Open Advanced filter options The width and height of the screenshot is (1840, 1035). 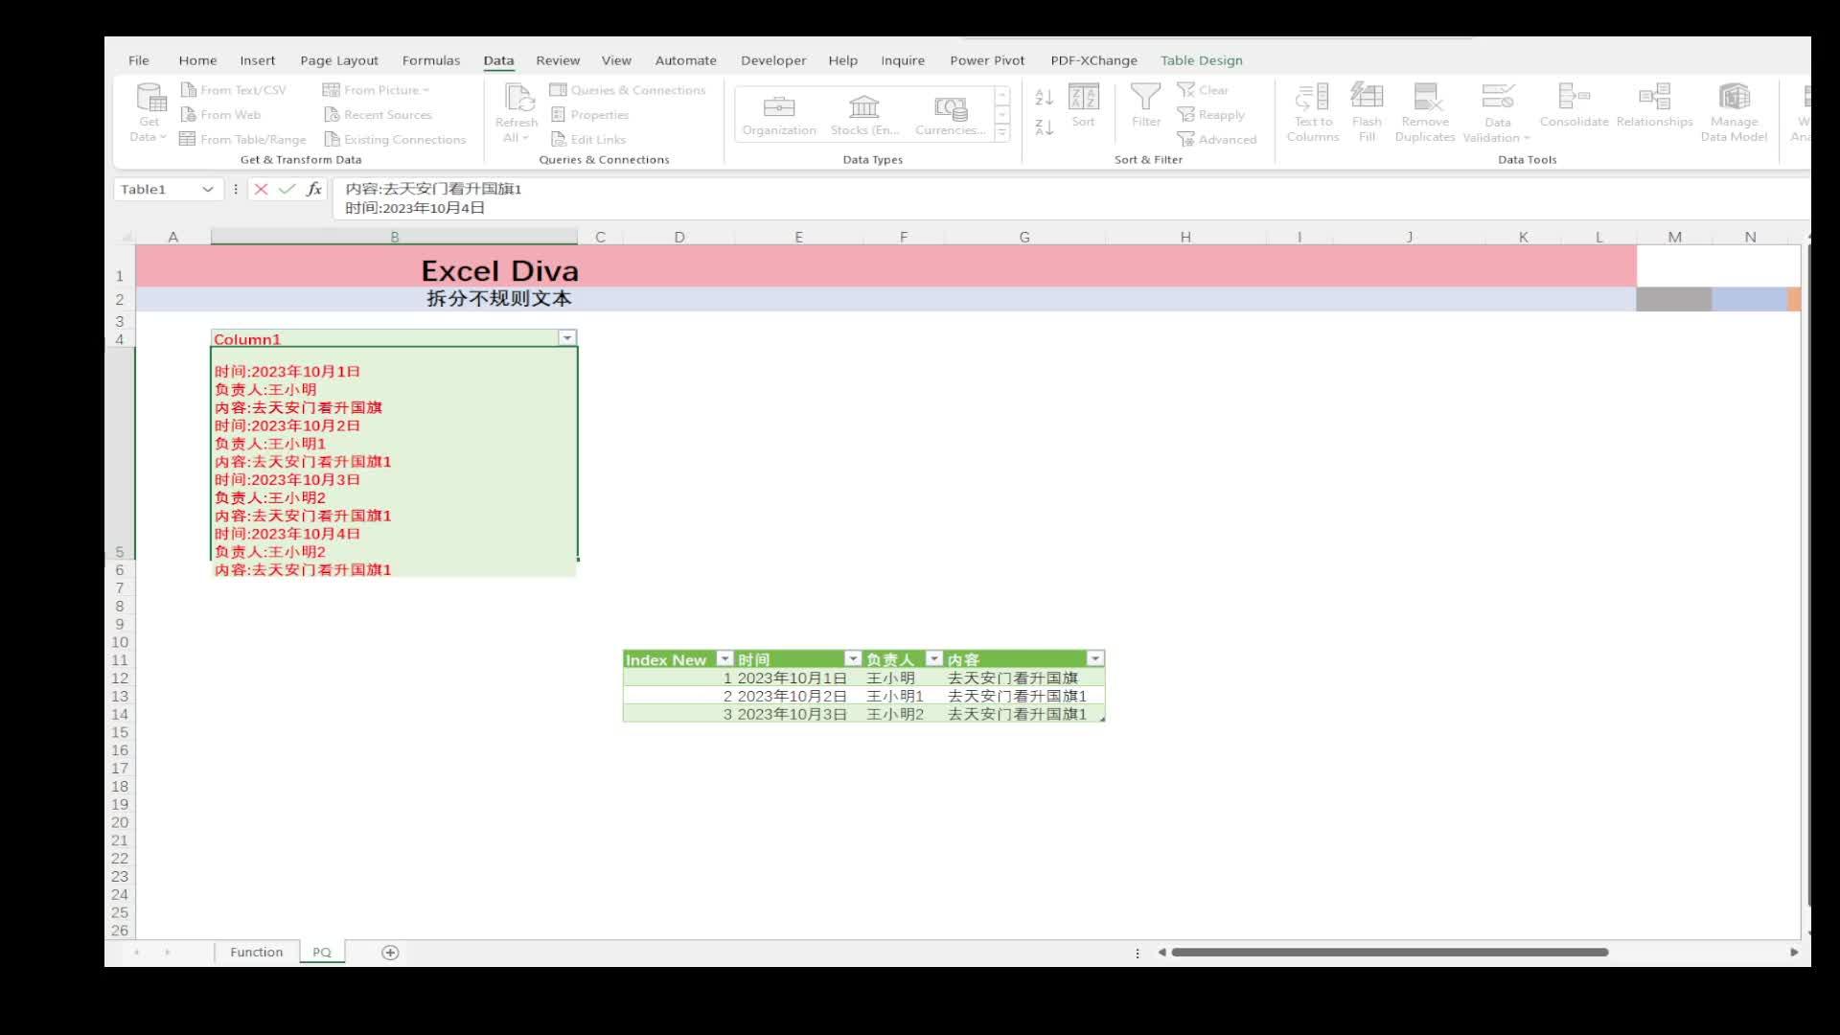tap(1217, 140)
